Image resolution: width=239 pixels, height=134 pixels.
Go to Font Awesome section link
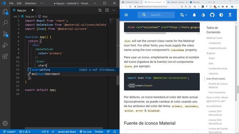[x=217, y=92]
